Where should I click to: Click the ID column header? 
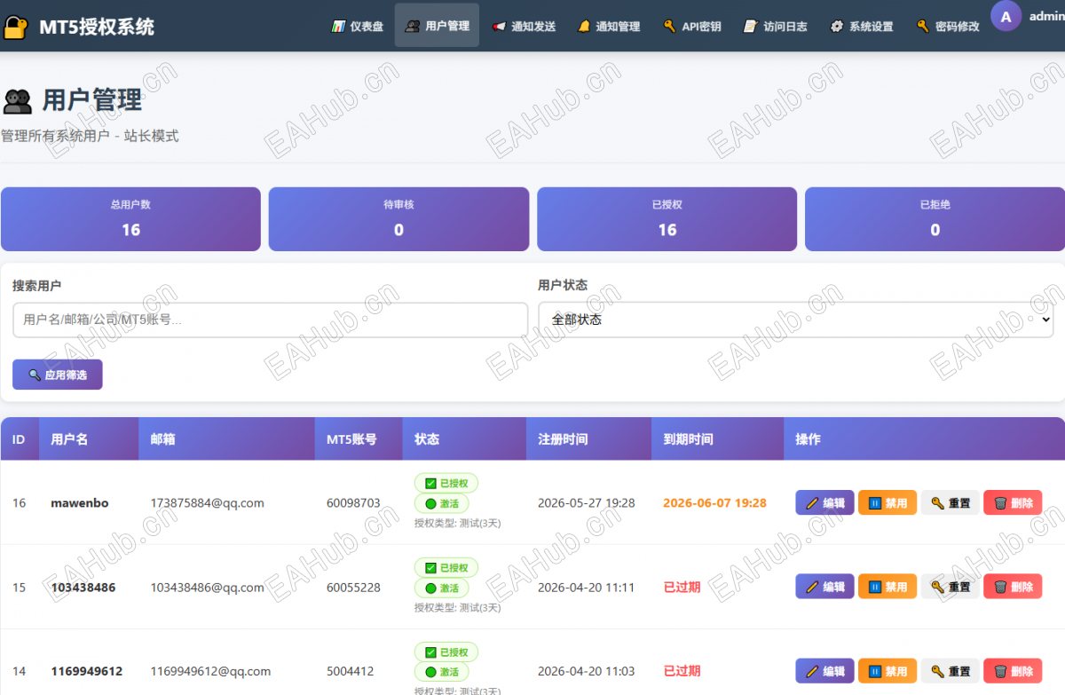coord(19,438)
